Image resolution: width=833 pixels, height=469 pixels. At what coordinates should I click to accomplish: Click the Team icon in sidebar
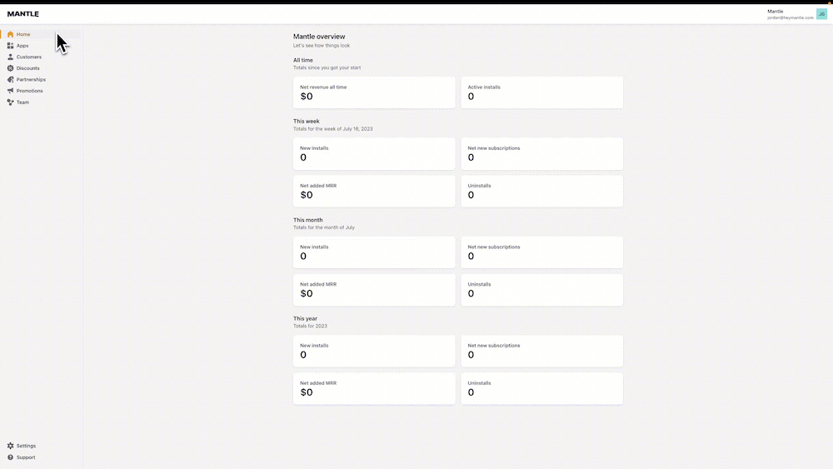click(x=10, y=102)
